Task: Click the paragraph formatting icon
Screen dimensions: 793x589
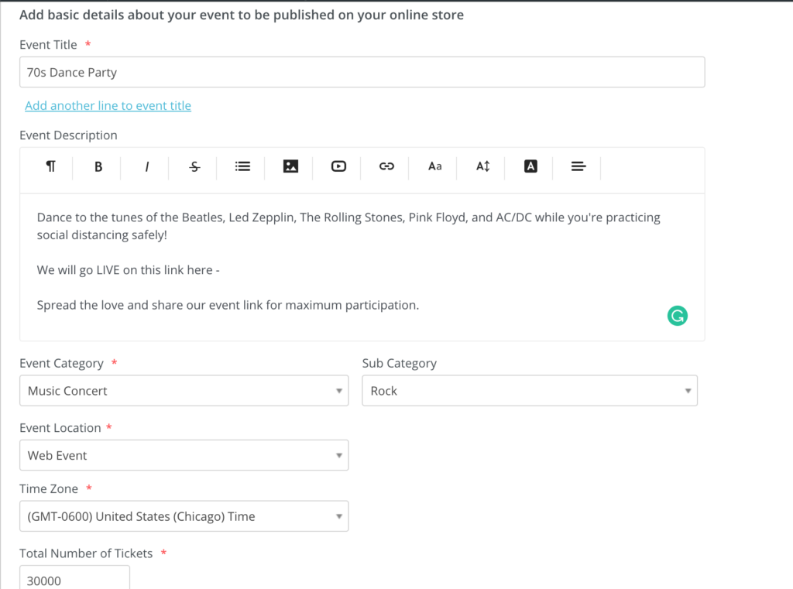Action: [49, 166]
